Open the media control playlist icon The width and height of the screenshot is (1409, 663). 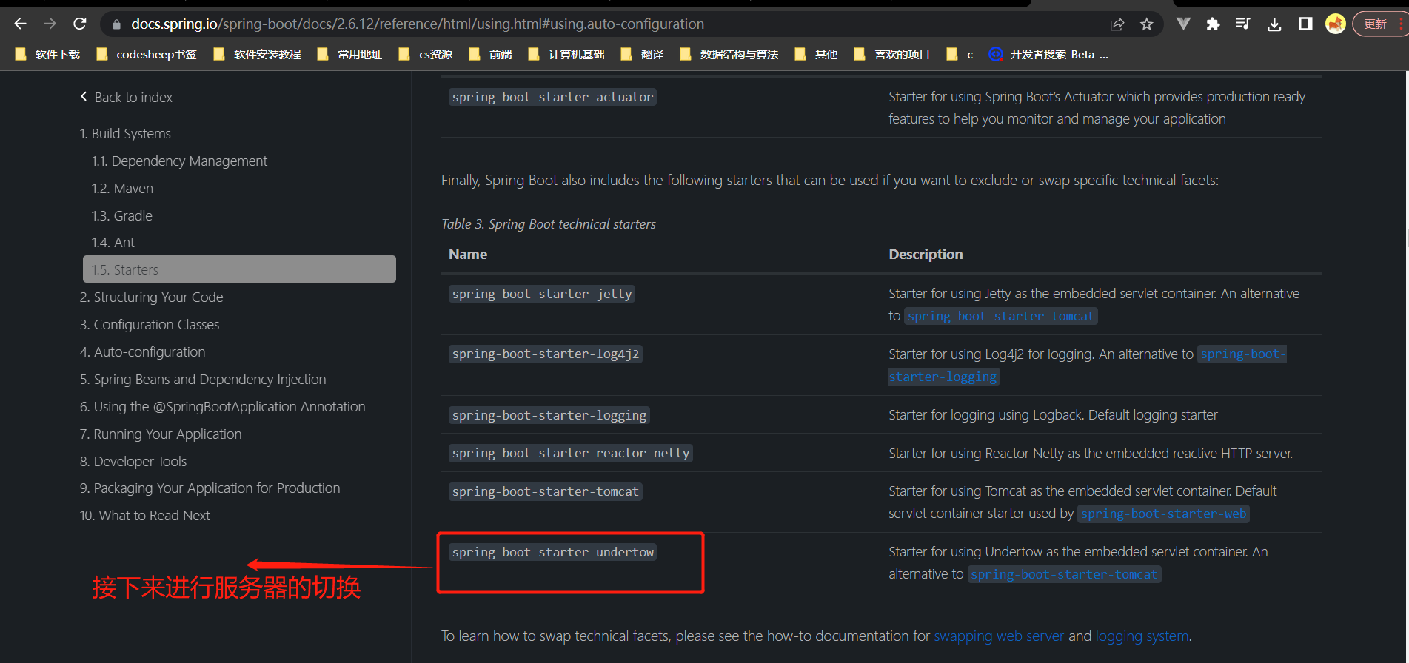1243,24
